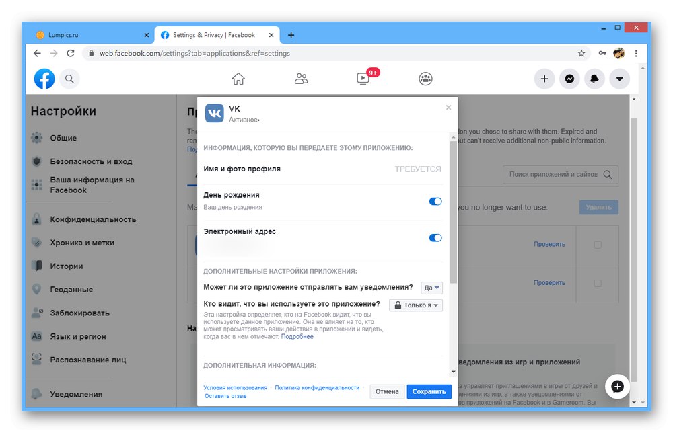Click the Отмена button
673x433 pixels.
tap(387, 391)
